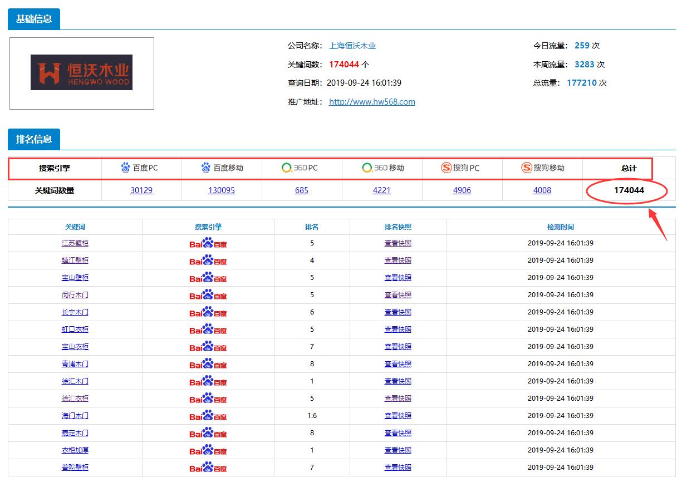View the 查看快照 snapshot for 江苏壁柜
Image resolution: width=682 pixels, height=477 pixels.
pos(398,243)
